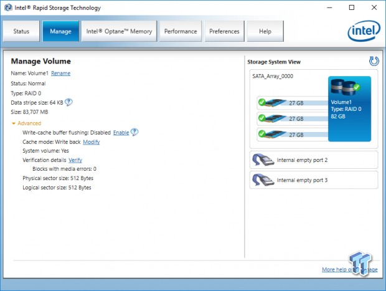Select the third 27 GB disk
This screenshot has height=291, width=386.
[x=293, y=135]
